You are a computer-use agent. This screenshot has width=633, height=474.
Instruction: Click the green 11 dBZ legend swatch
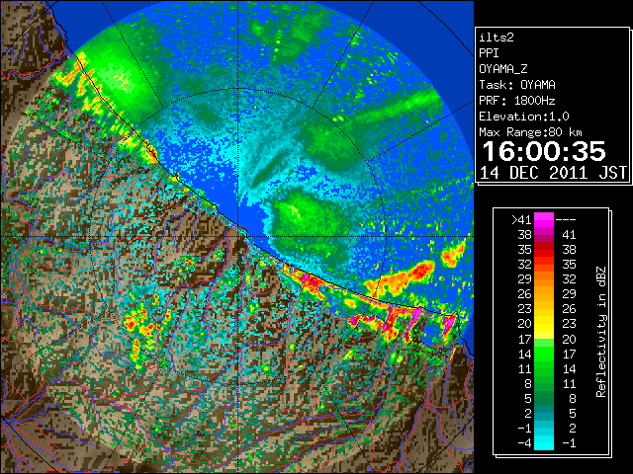point(544,368)
